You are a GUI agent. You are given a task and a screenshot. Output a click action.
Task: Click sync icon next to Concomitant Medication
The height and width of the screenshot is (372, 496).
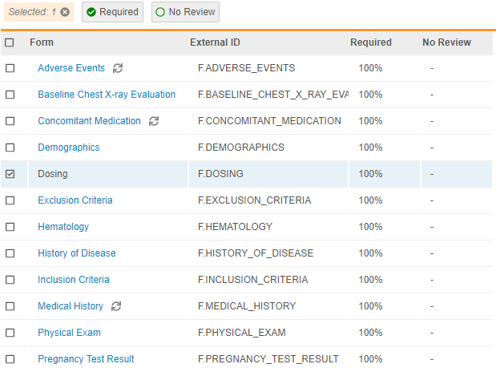[x=154, y=121]
